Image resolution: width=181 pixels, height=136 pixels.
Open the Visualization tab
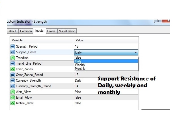coord(67,31)
